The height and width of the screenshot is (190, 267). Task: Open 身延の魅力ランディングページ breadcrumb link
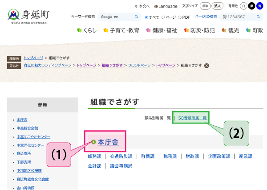[x=48, y=65]
